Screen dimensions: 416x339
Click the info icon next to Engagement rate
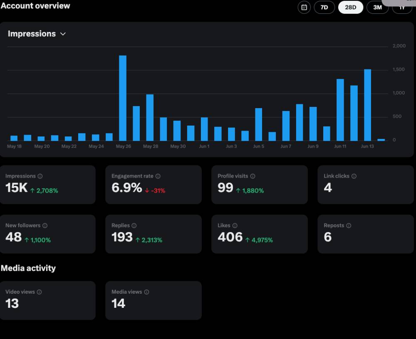click(x=158, y=176)
